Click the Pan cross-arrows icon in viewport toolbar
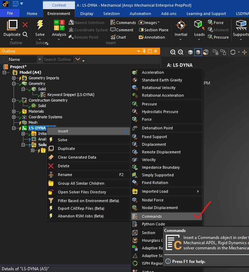 coord(244,52)
